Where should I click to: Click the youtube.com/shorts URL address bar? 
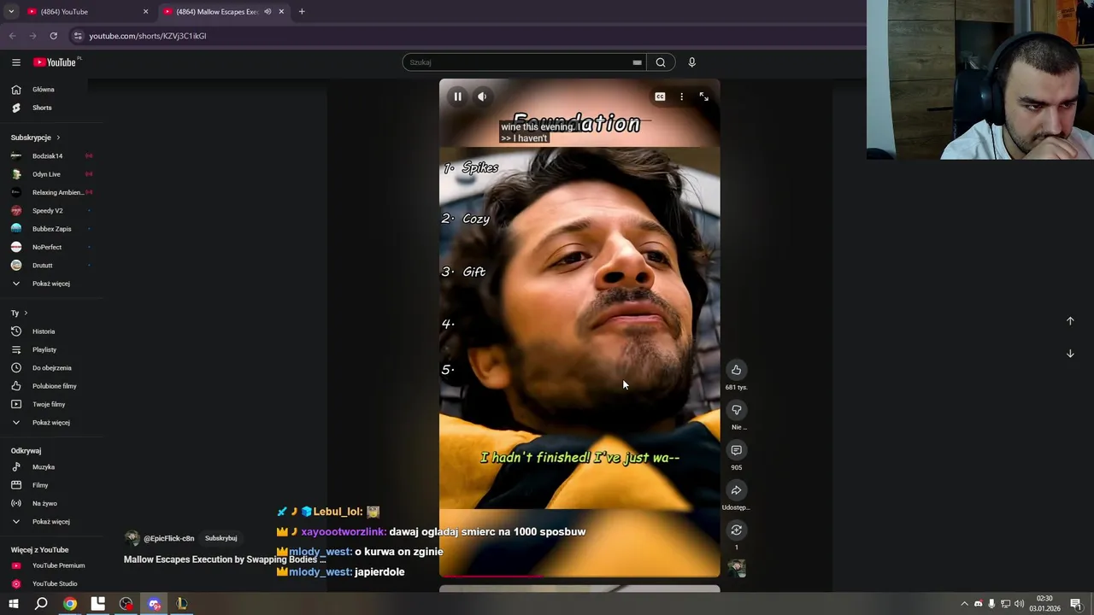[147, 36]
